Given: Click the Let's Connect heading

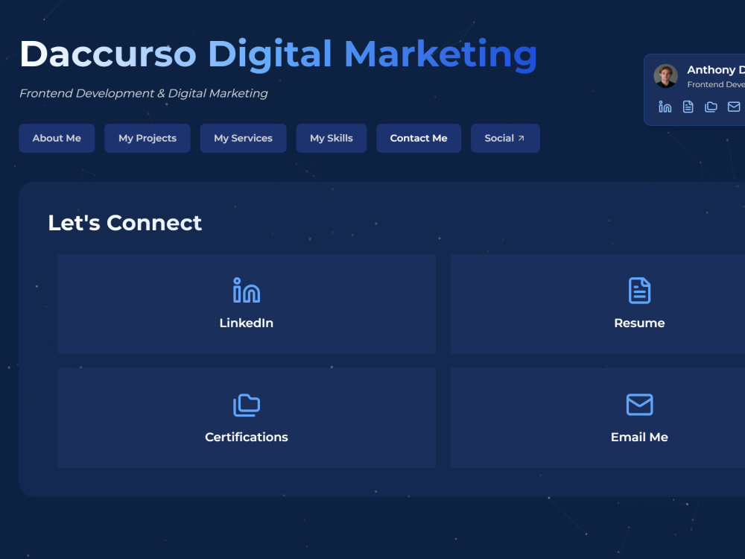Looking at the screenshot, I should [x=125, y=223].
